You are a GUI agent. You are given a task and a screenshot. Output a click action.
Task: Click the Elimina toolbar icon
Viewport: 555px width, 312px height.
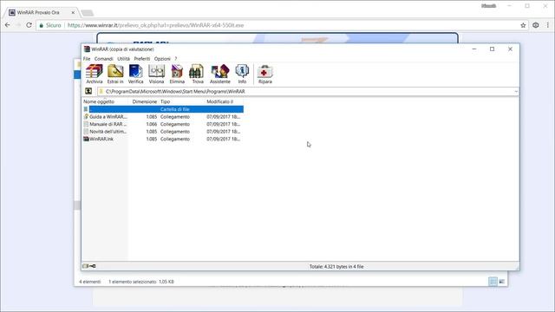pos(177,74)
